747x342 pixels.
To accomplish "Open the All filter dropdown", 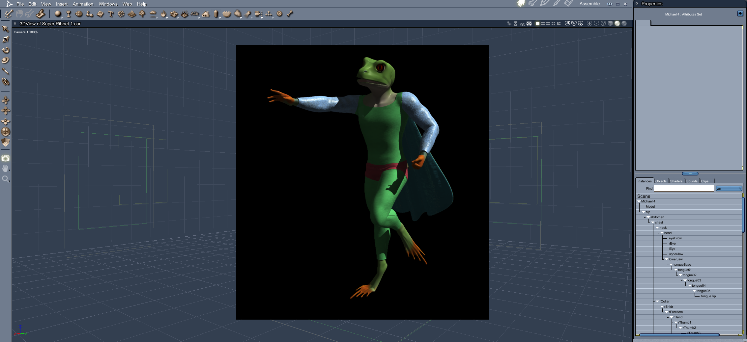I will point(729,189).
